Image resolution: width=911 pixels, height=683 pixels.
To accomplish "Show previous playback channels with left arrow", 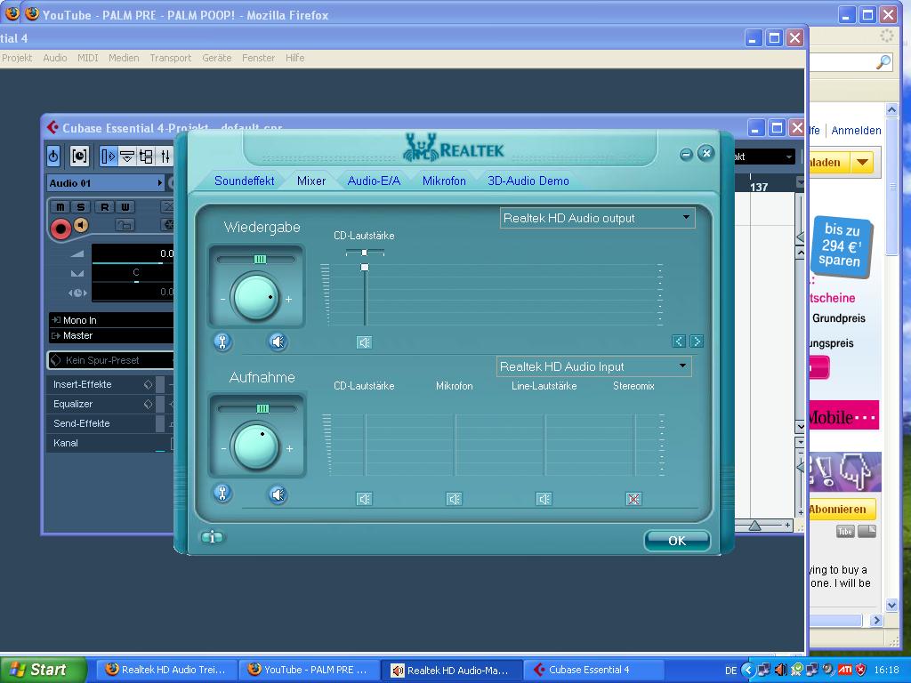I will tap(678, 341).
